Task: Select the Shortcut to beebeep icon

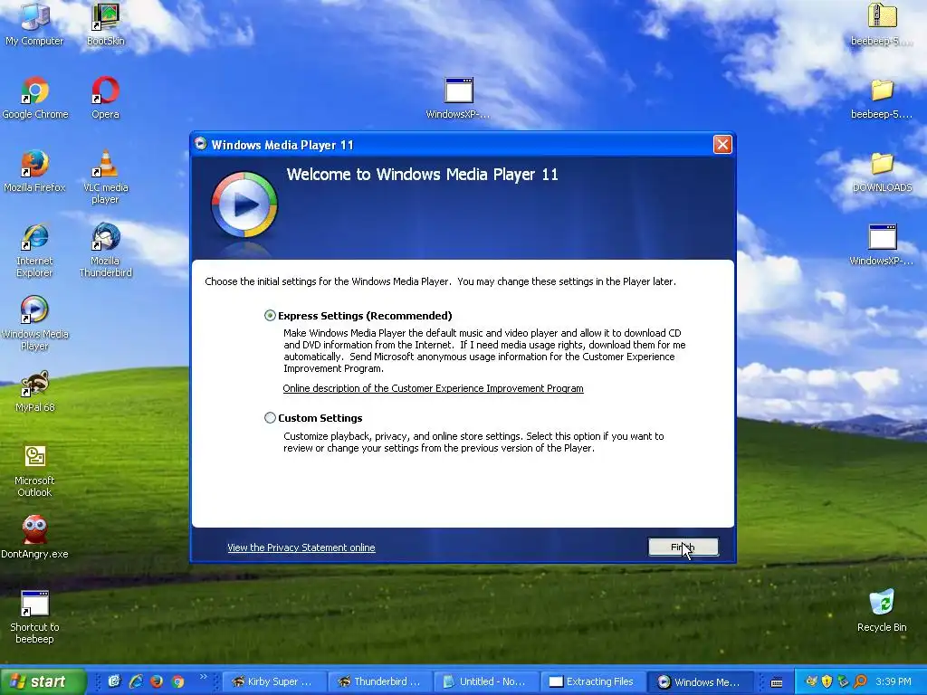Action: click(34, 617)
